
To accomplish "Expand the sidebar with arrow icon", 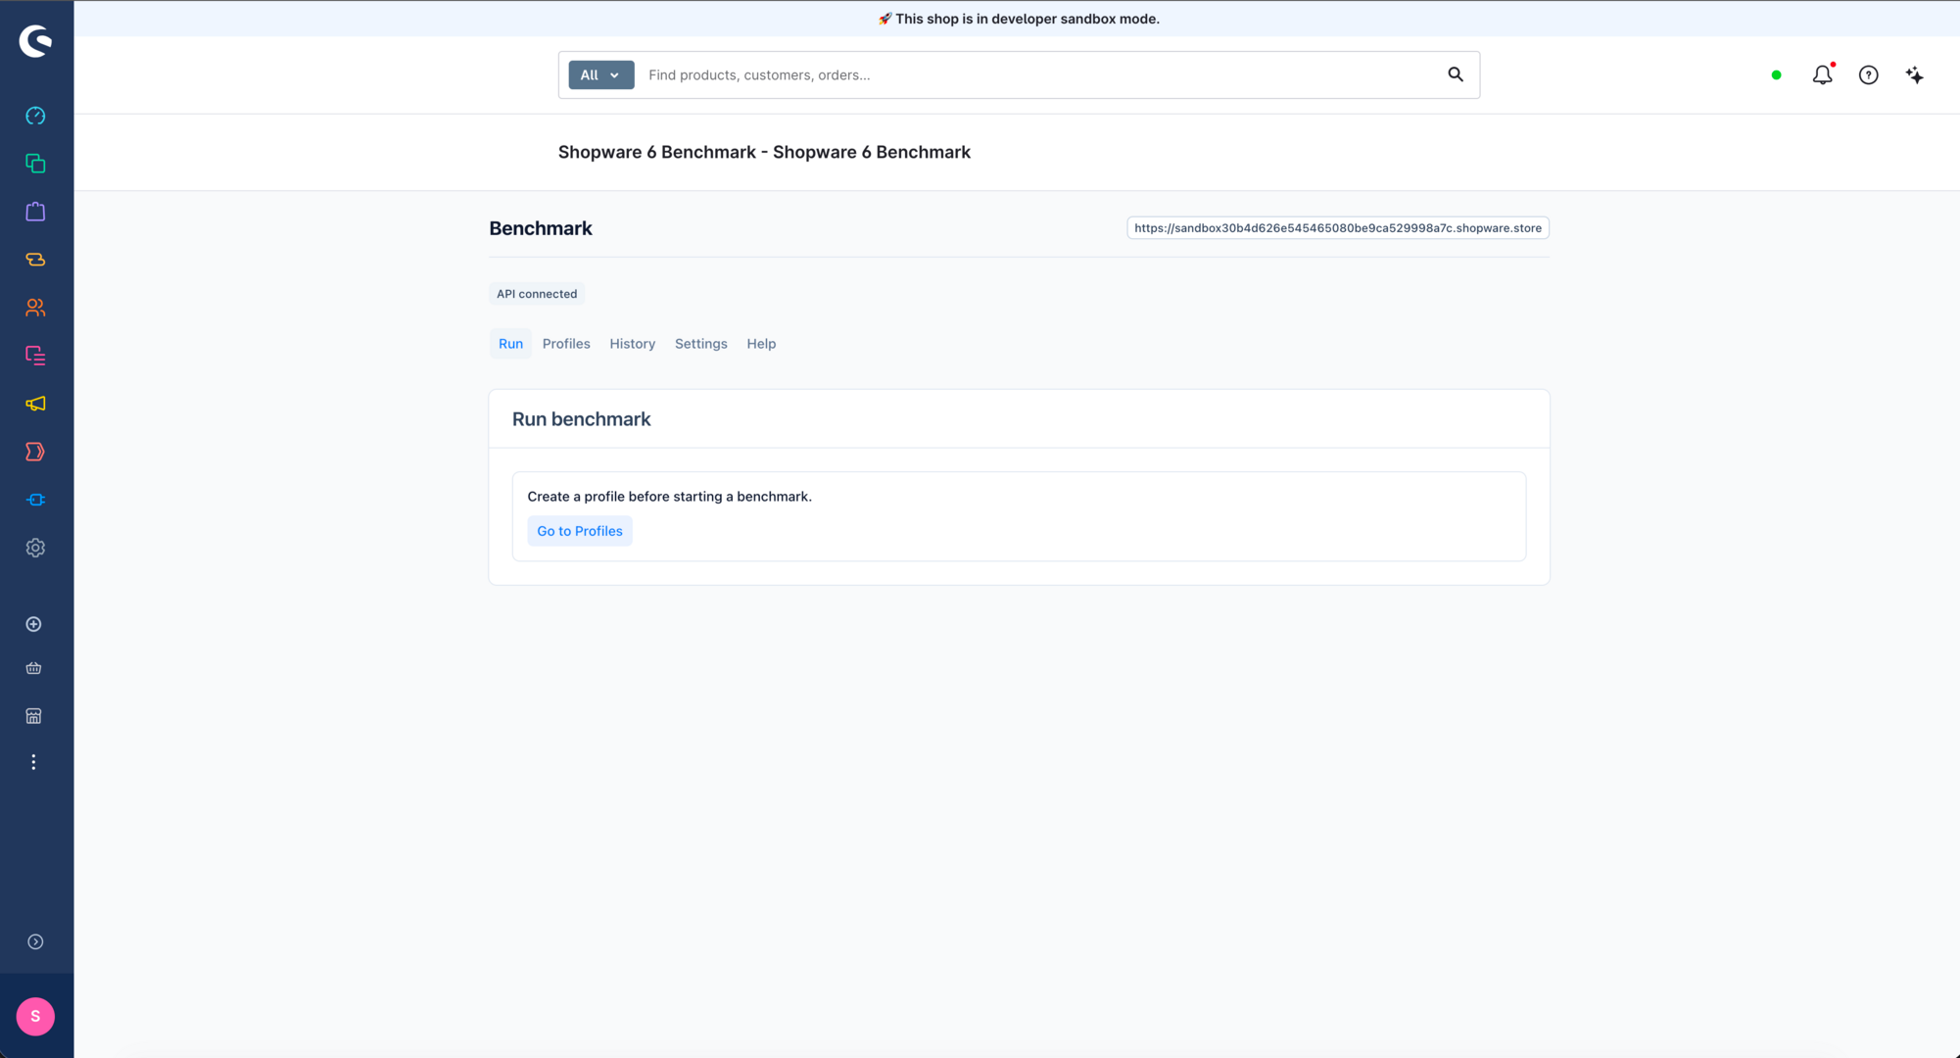I will [x=35, y=941].
